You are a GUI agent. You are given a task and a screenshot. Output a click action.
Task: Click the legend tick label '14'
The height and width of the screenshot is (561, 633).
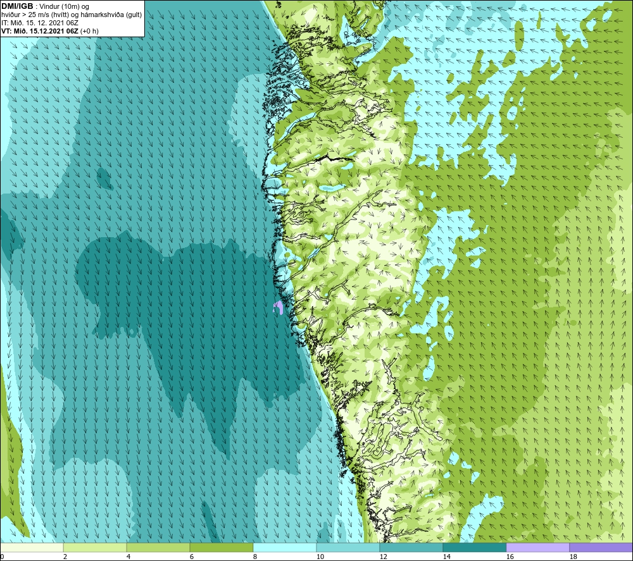pos(446,557)
